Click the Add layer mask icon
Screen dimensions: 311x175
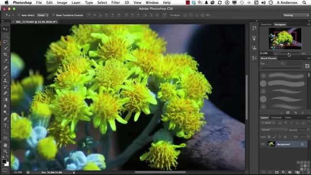[x=276, y=172]
